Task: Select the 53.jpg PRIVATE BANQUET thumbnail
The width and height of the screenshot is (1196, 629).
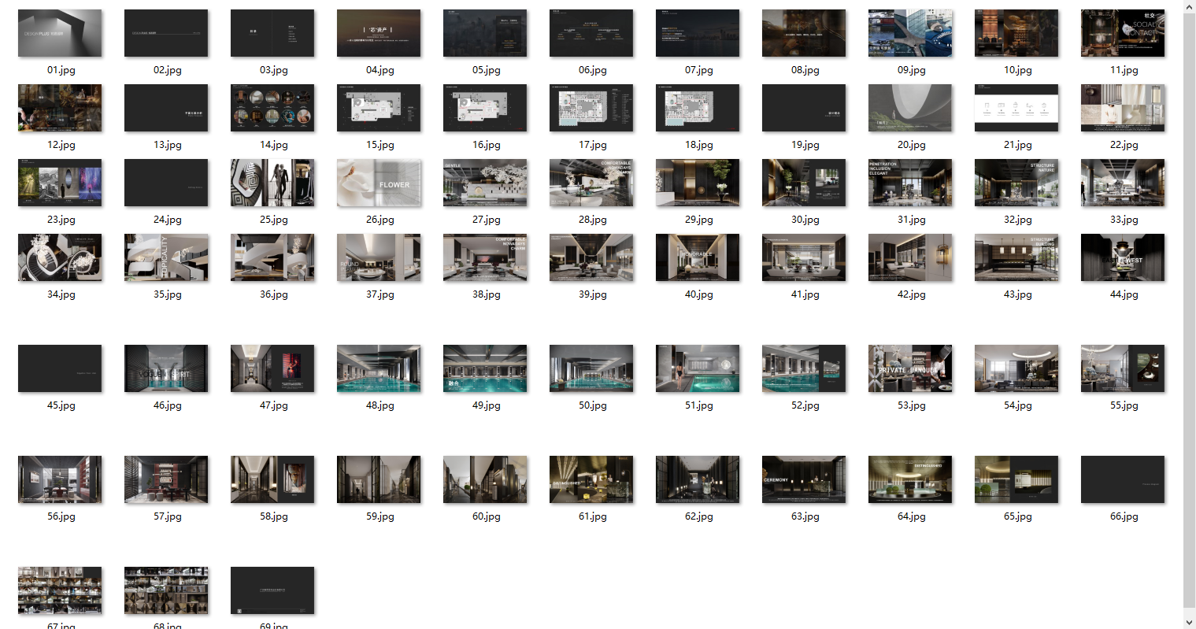Action: point(910,368)
